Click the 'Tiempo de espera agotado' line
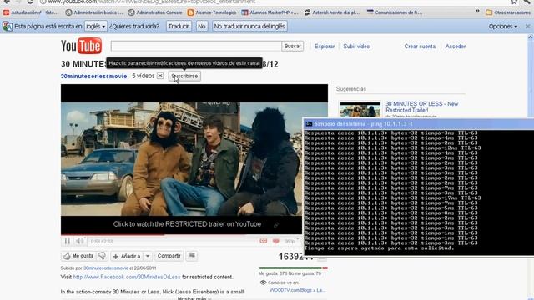Viewport: 534px width, 300px height. point(380,248)
